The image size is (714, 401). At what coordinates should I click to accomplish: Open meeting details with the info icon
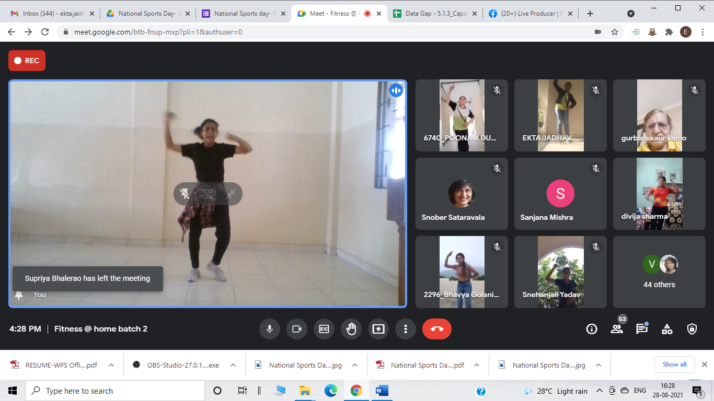pyautogui.click(x=591, y=329)
